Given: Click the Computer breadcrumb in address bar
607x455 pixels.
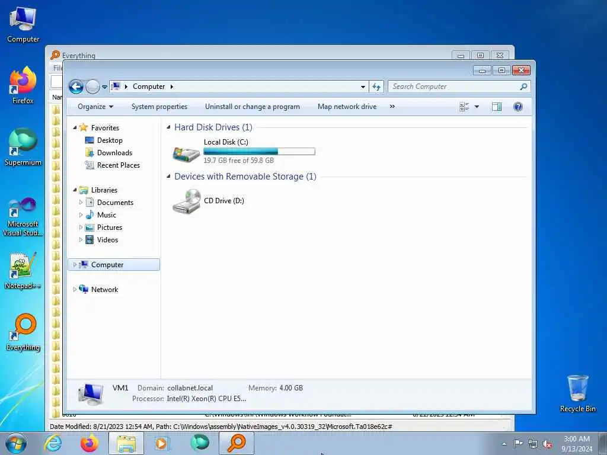Looking at the screenshot, I should (149, 86).
